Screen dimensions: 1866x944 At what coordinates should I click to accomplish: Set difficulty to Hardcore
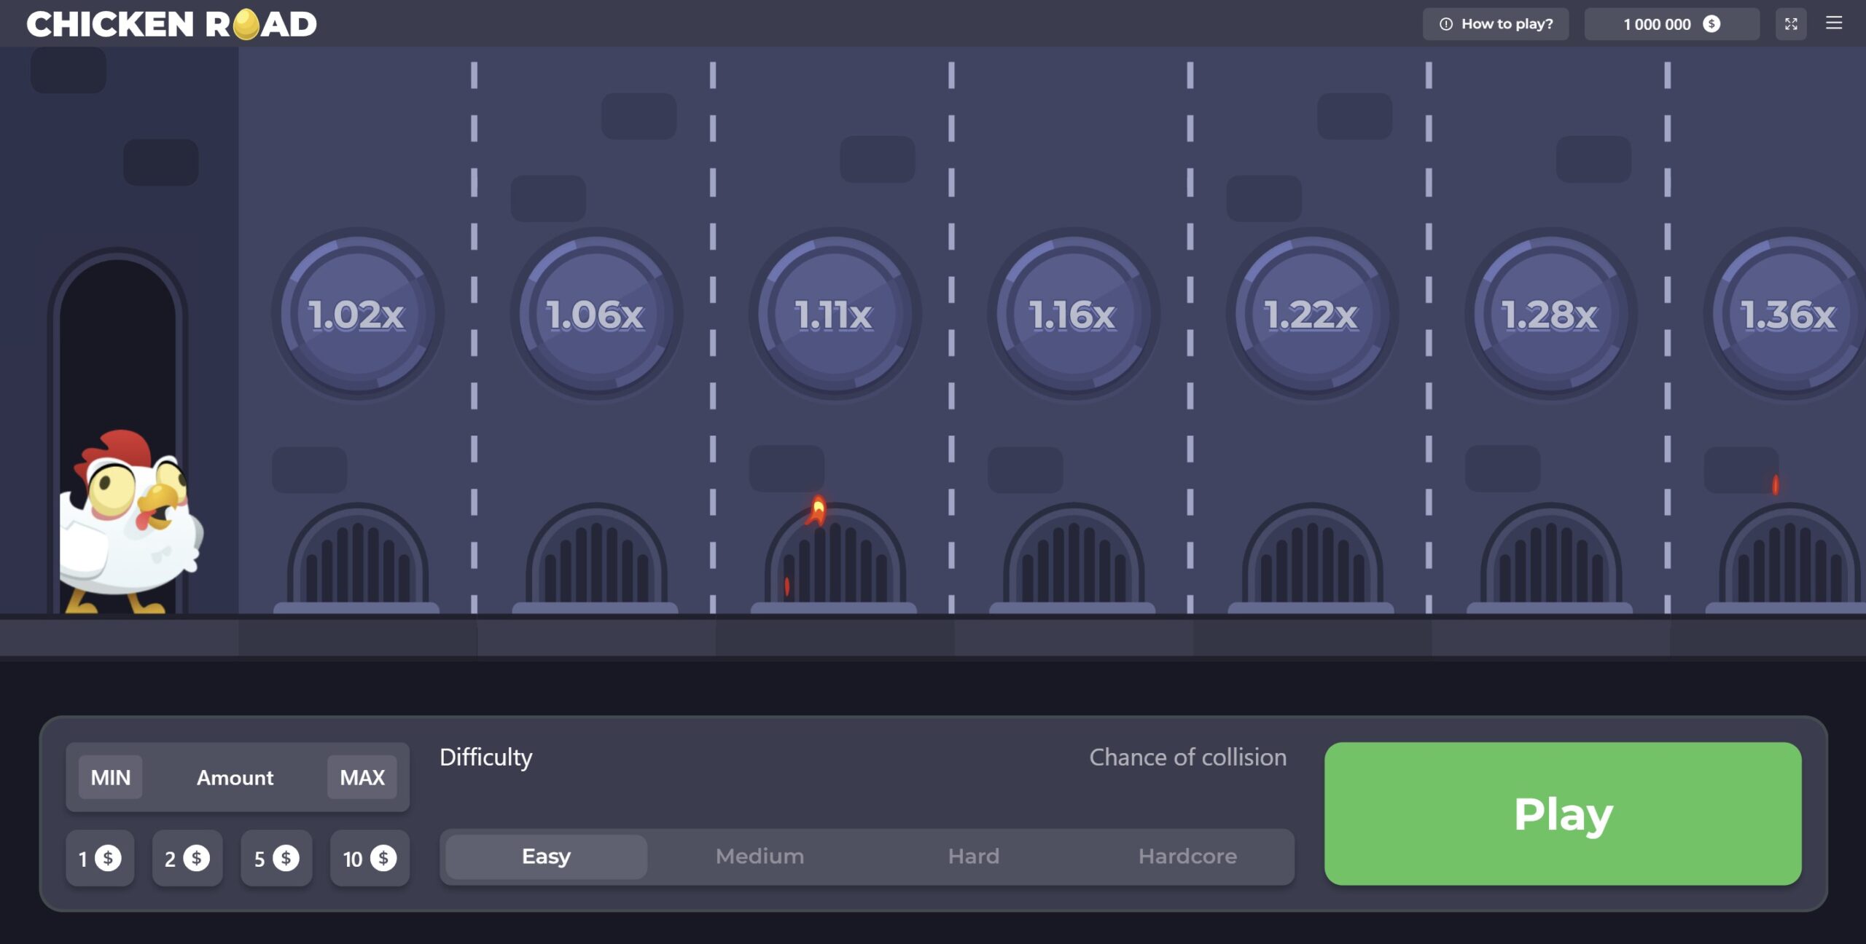1187,856
